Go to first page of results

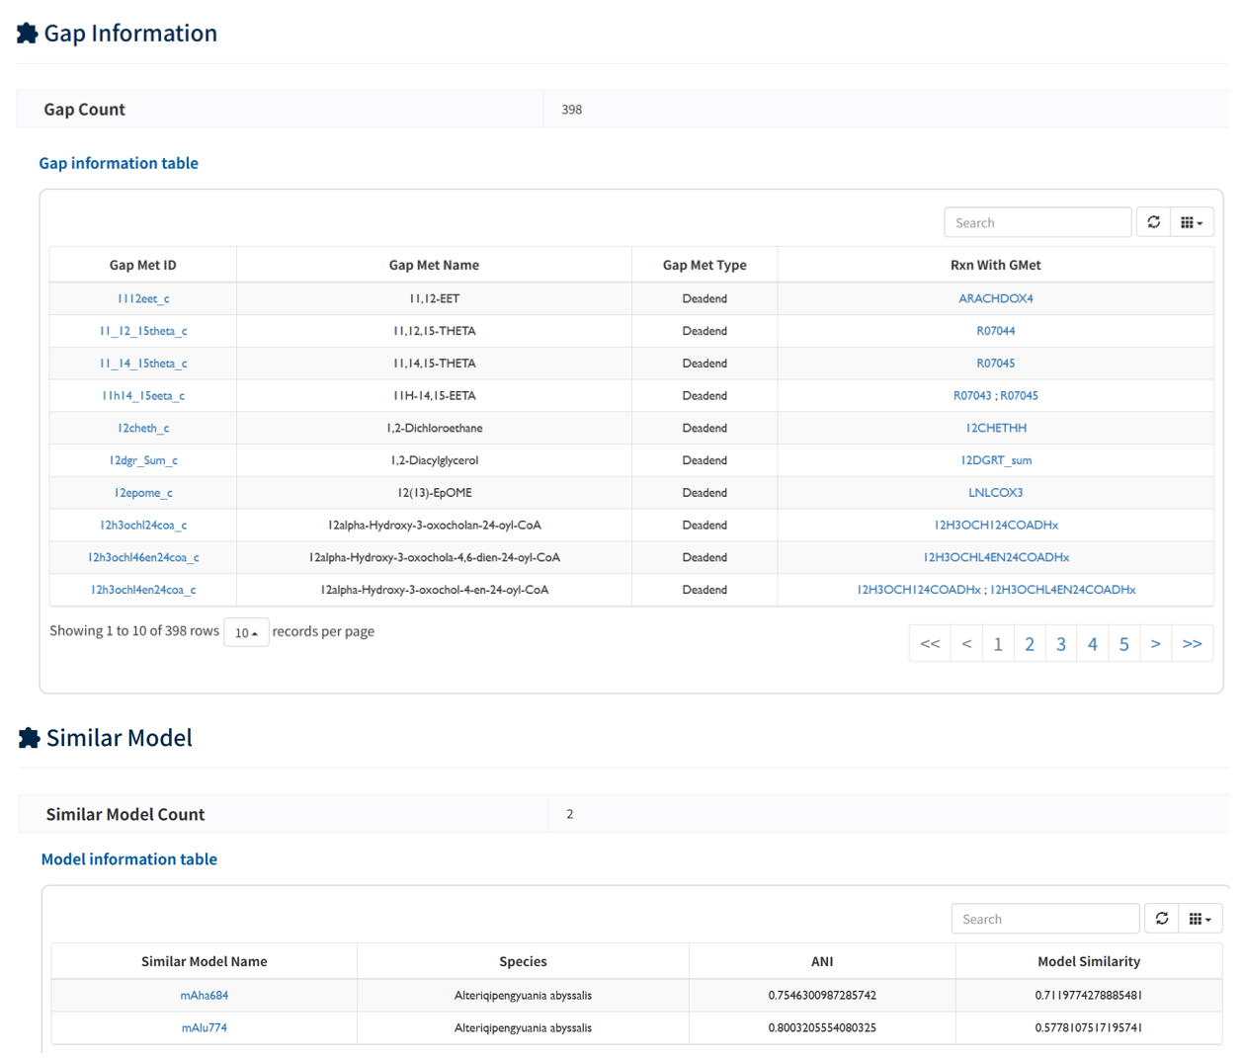click(x=930, y=644)
